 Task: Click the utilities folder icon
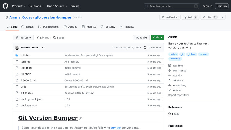17,55
